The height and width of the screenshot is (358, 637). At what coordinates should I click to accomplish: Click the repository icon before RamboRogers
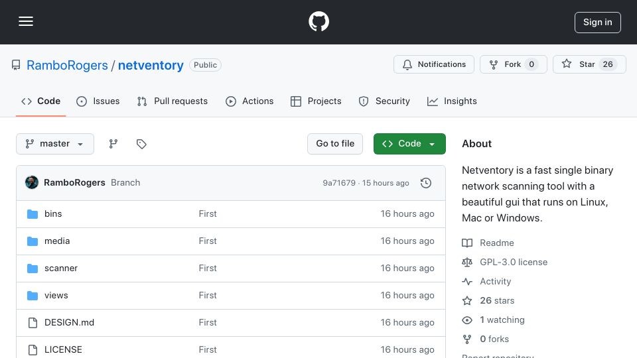[16, 65]
